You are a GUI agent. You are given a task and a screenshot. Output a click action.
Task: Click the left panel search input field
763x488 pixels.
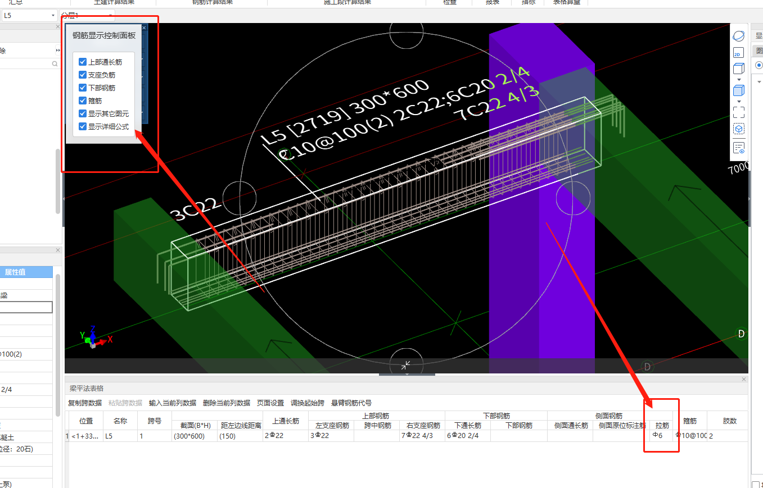pos(25,64)
